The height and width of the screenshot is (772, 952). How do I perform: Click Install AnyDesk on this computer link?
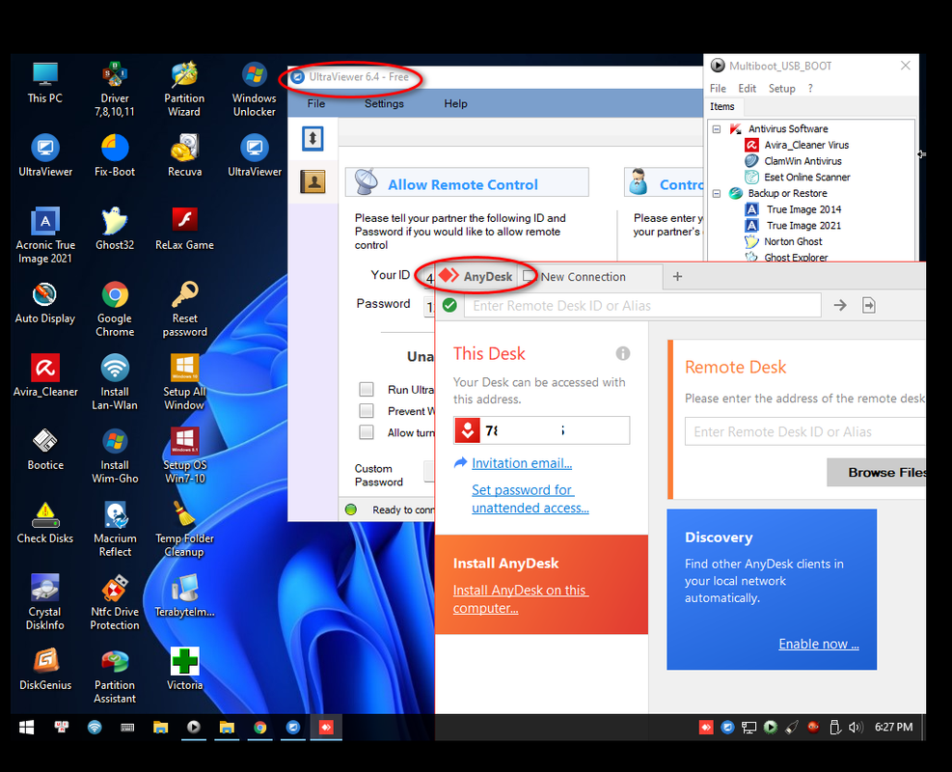pyautogui.click(x=520, y=599)
